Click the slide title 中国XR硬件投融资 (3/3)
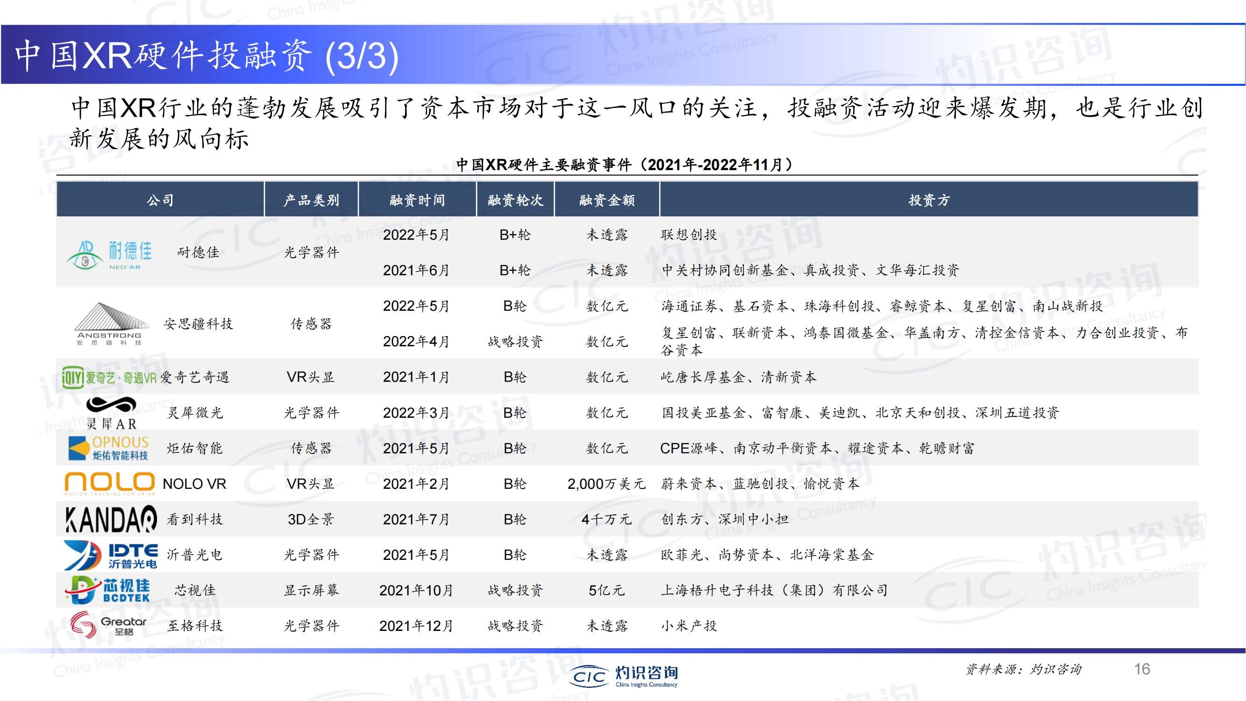1246x701 pixels. (x=207, y=56)
